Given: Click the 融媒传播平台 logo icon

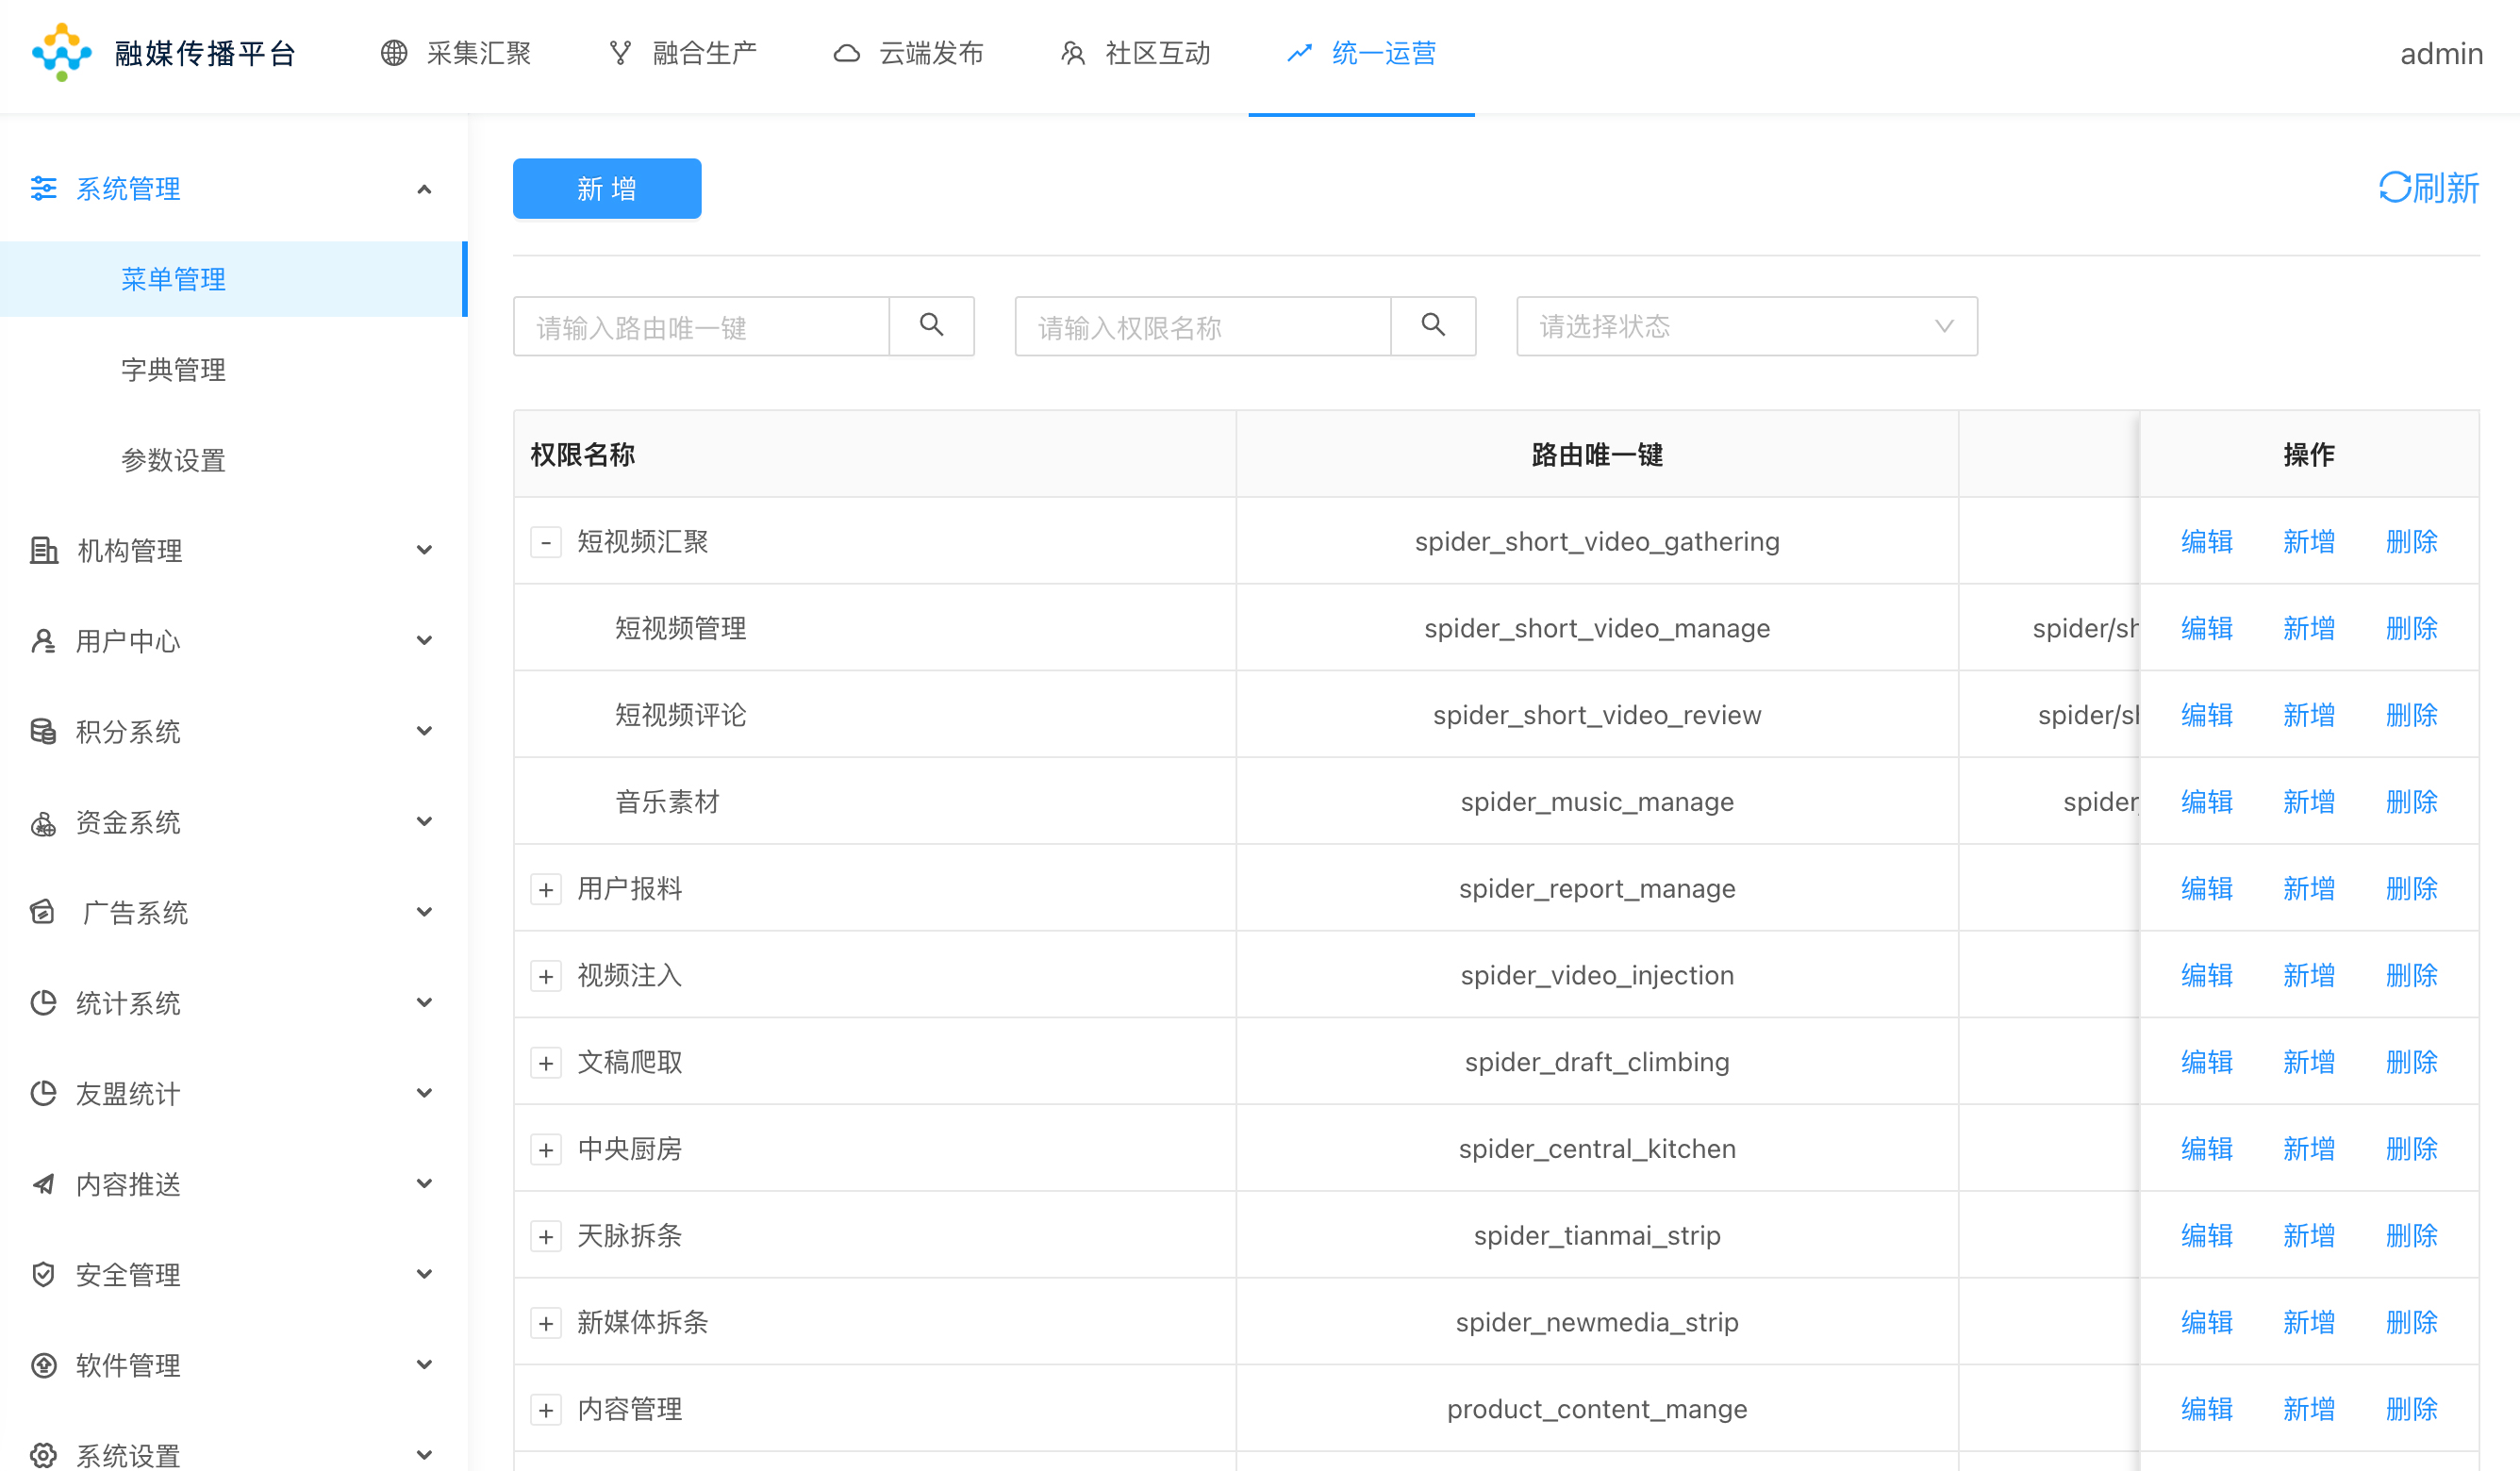Looking at the screenshot, I should tap(61, 53).
